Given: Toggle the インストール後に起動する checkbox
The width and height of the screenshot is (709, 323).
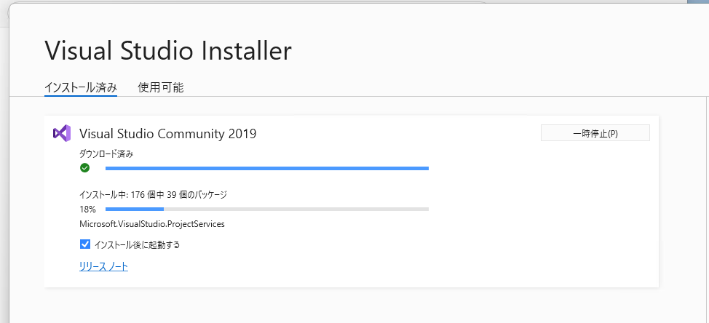Looking at the screenshot, I should pyautogui.click(x=84, y=244).
